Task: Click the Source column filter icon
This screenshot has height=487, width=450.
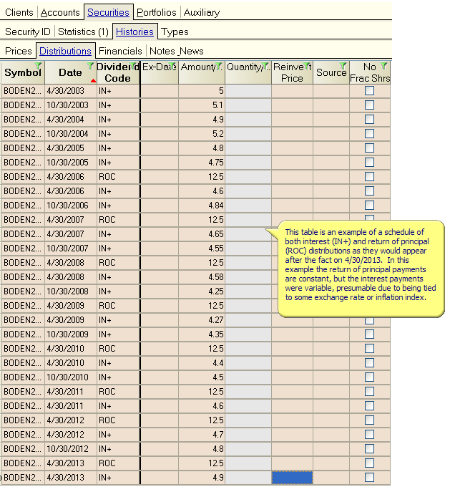Action: coord(344,66)
